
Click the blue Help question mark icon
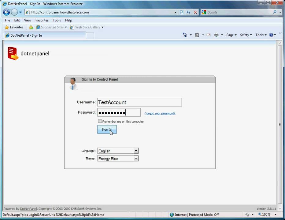[x=271, y=35]
